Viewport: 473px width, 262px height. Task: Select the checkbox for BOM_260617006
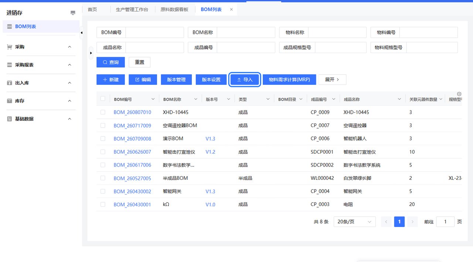pos(103,165)
